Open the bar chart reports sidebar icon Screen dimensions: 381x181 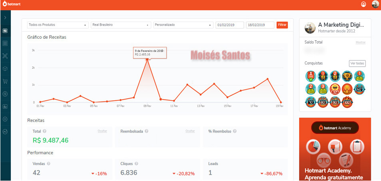5,107
